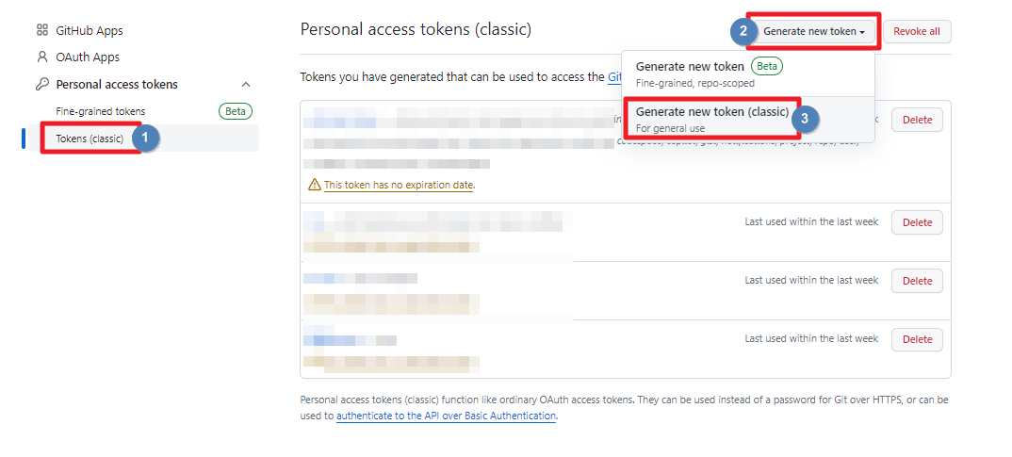Click the OAuth Apps person icon
1012x457 pixels.
click(41, 57)
